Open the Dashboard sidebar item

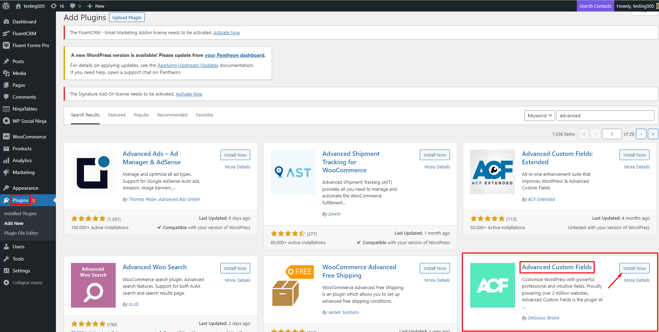(24, 22)
